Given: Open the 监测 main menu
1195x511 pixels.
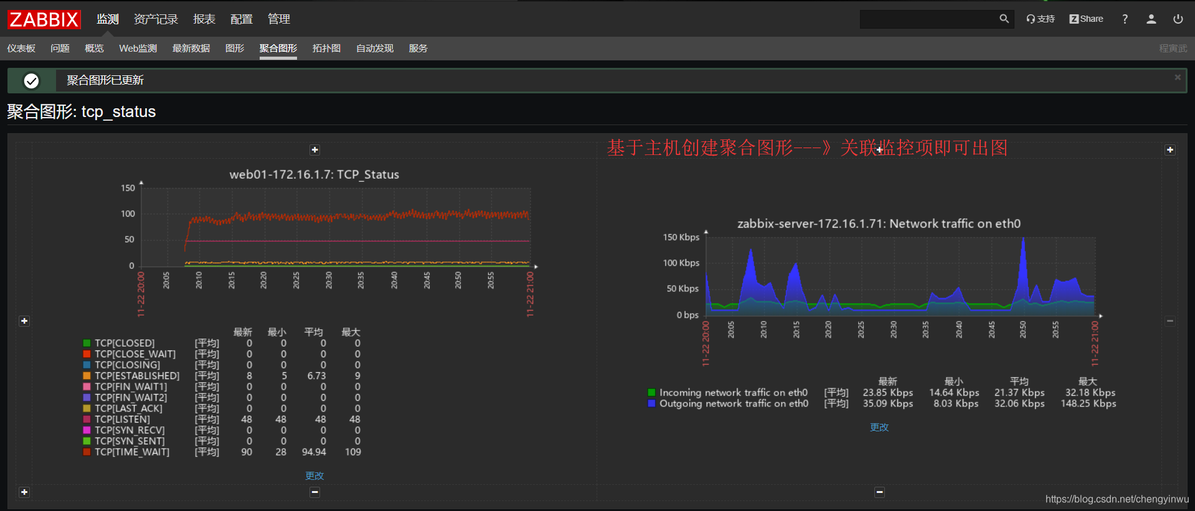Looking at the screenshot, I should [x=107, y=19].
